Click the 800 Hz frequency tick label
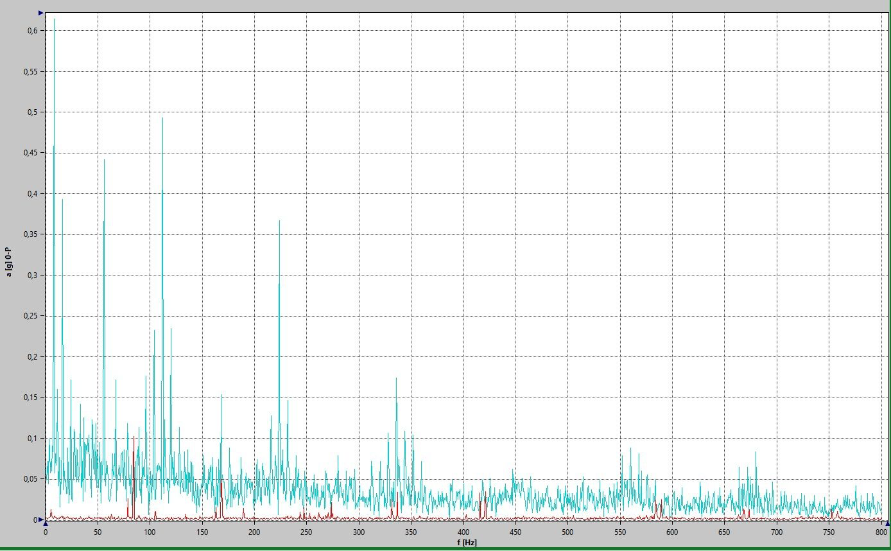This screenshot has width=891, height=551. point(881,532)
